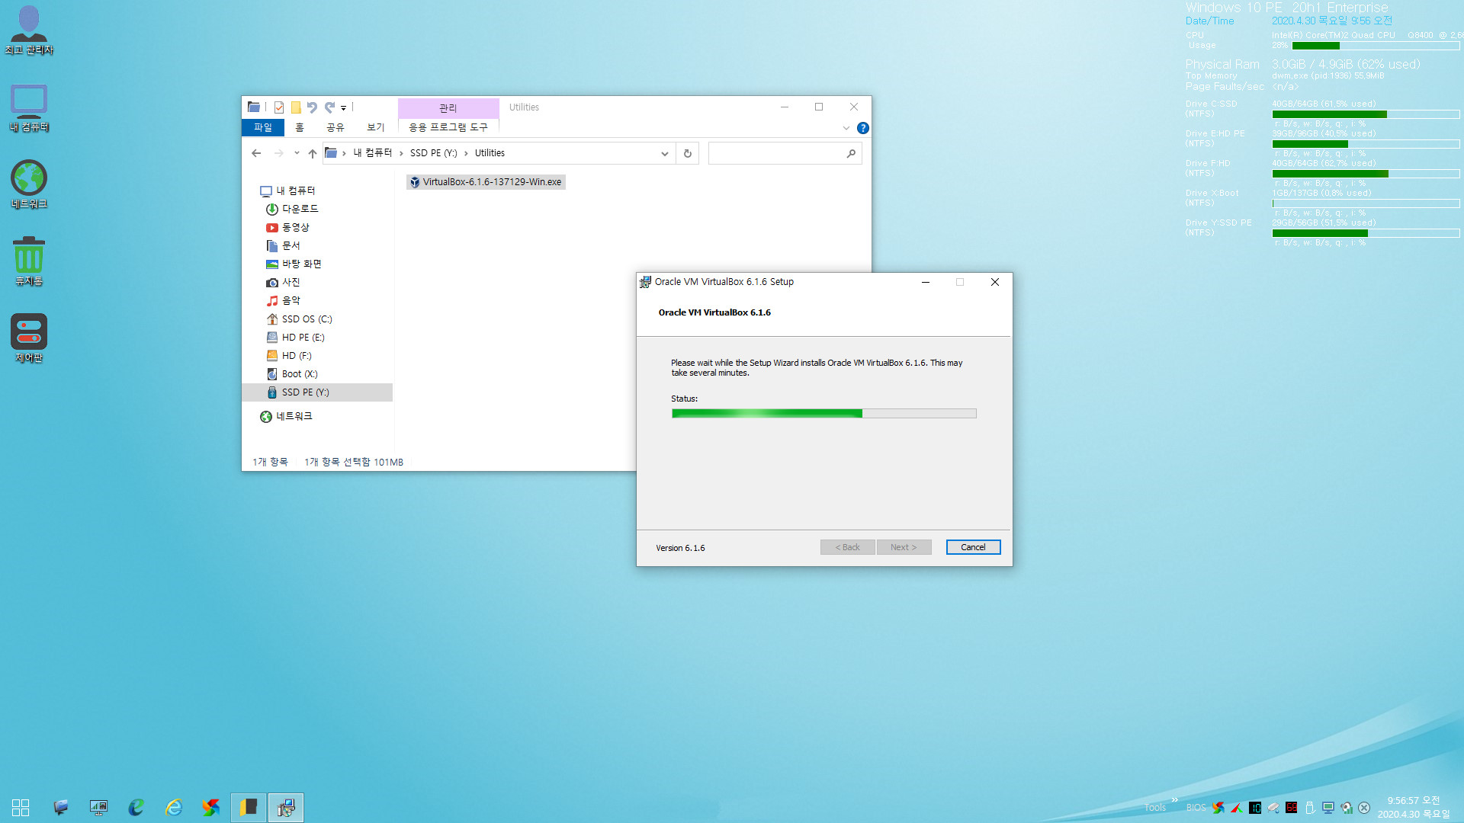Click the search magnifier in Explorer
Viewport: 1464px width, 823px height.
851,153
